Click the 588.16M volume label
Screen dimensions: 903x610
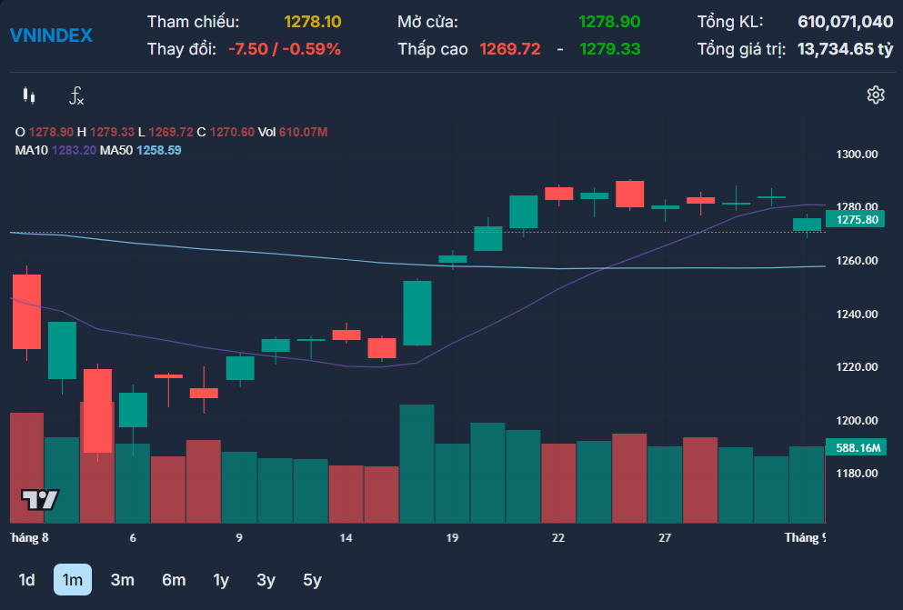point(856,447)
